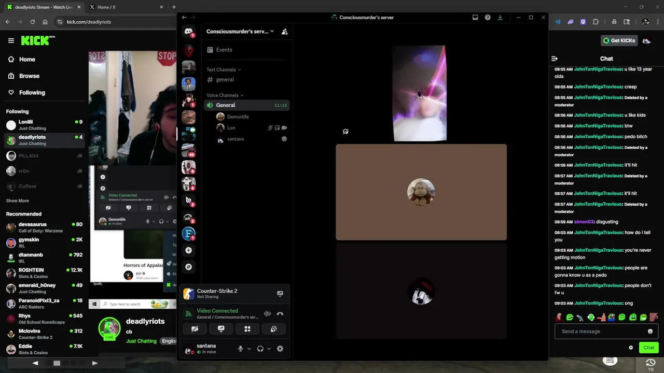
Task: Start an activity in Discord voice panel
Action: [247, 329]
